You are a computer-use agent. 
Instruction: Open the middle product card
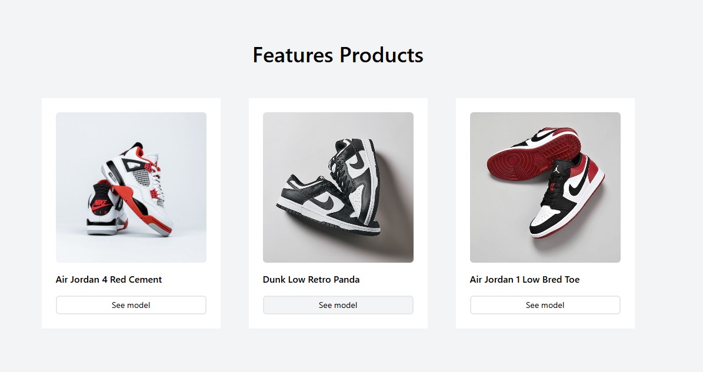point(338,213)
